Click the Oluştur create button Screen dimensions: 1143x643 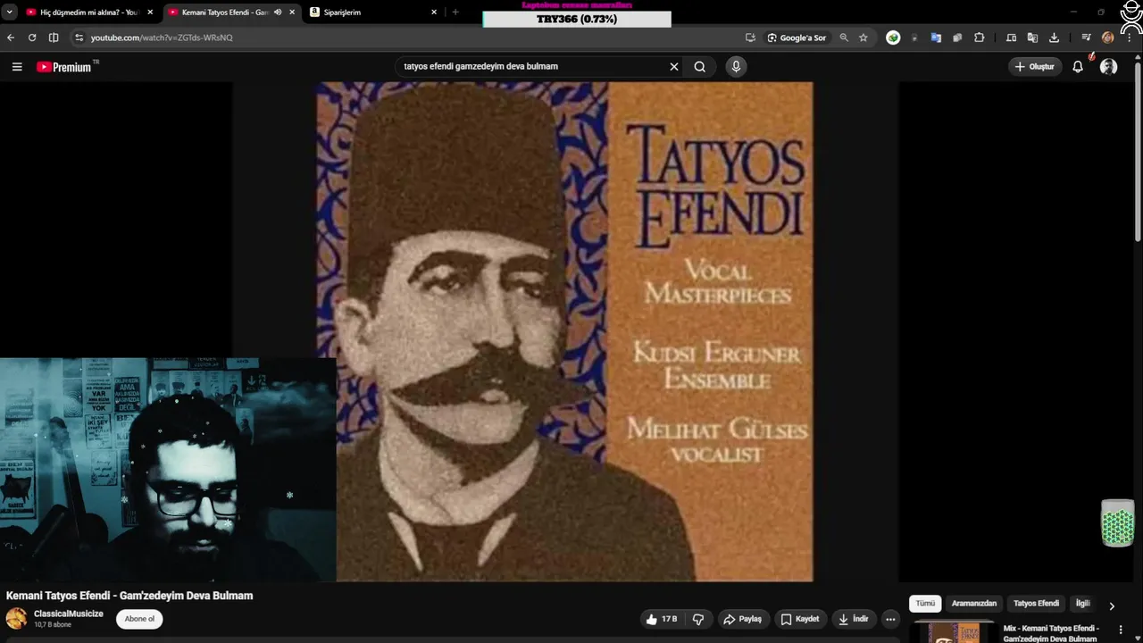tap(1034, 67)
